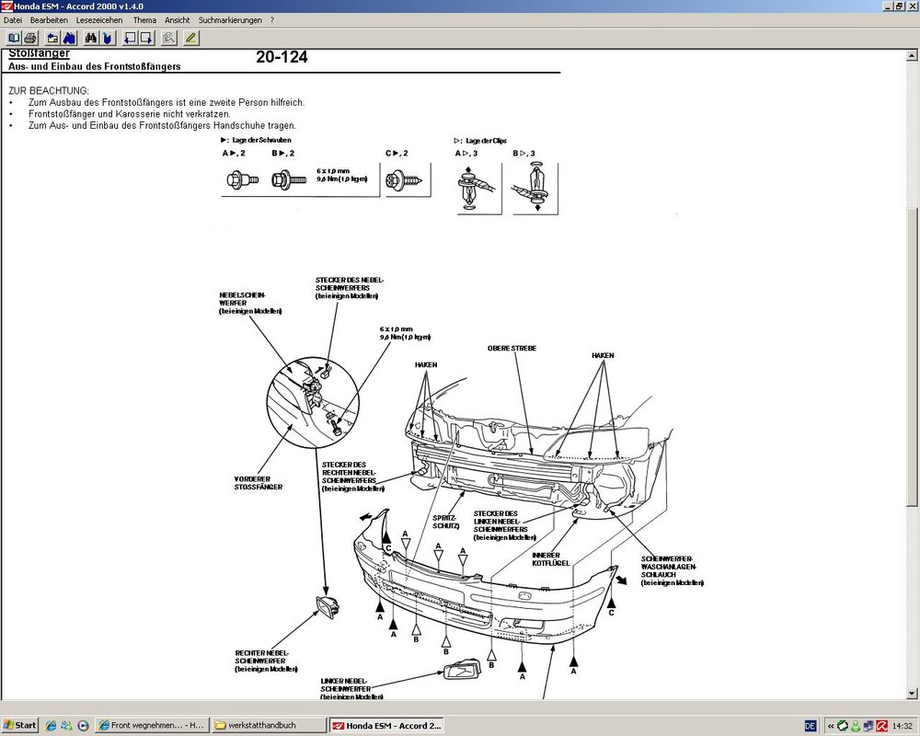Open the Datei menu
This screenshot has width=920, height=736.
pos(13,19)
